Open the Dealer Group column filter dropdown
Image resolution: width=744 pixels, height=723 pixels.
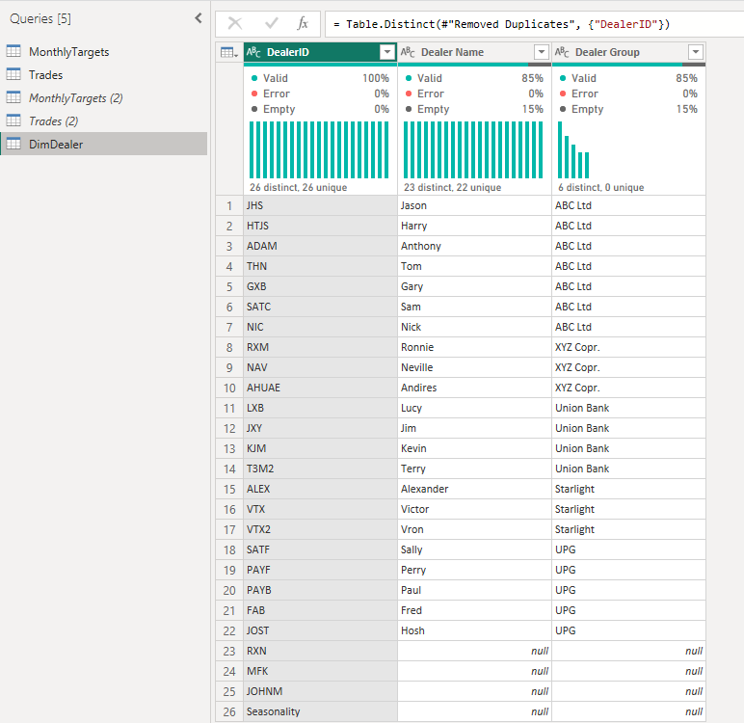tap(696, 52)
